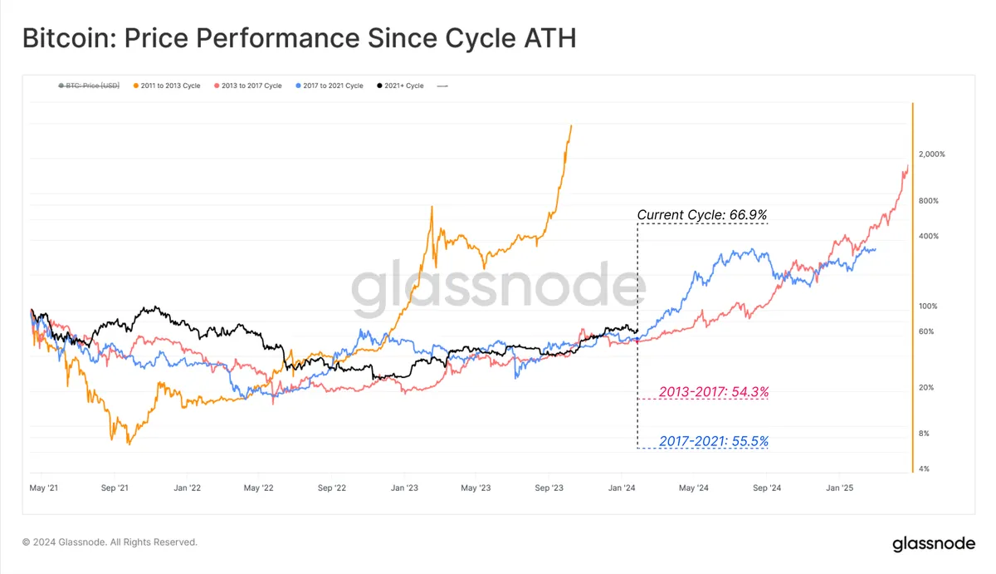Viewport: 996px width, 574px height.
Task: Click the red 2013 to 2017 Cycle legend dot
Action: click(x=217, y=86)
